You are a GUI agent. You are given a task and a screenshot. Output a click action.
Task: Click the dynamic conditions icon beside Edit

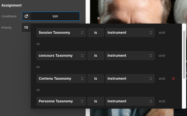pyautogui.click(x=26, y=16)
